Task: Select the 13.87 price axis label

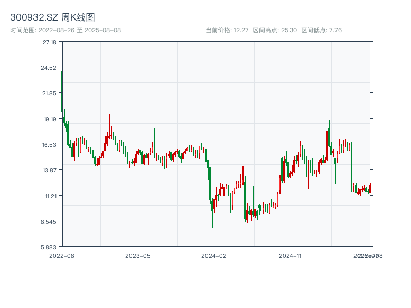Action: pos(50,170)
